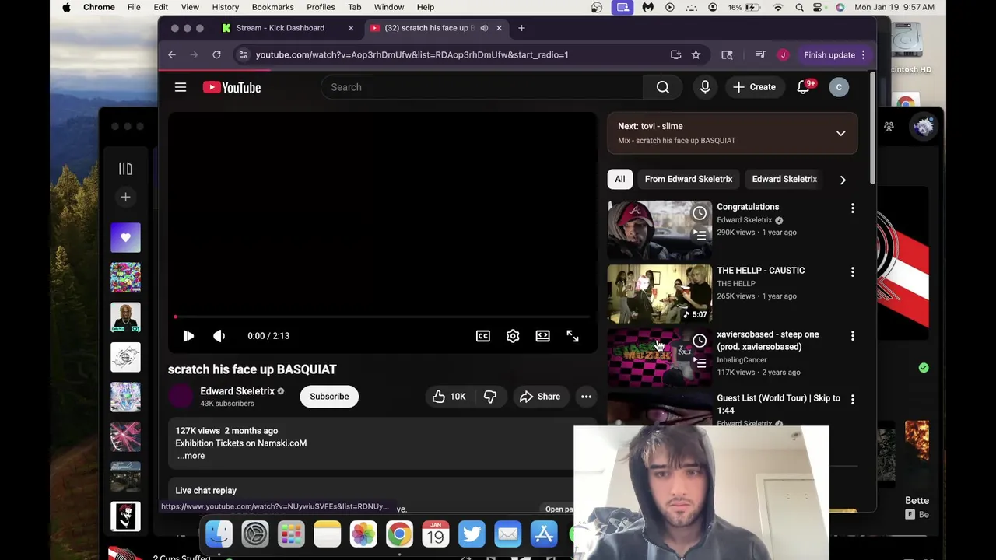Click the plus icon in the background sidebar

coord(125,197)
